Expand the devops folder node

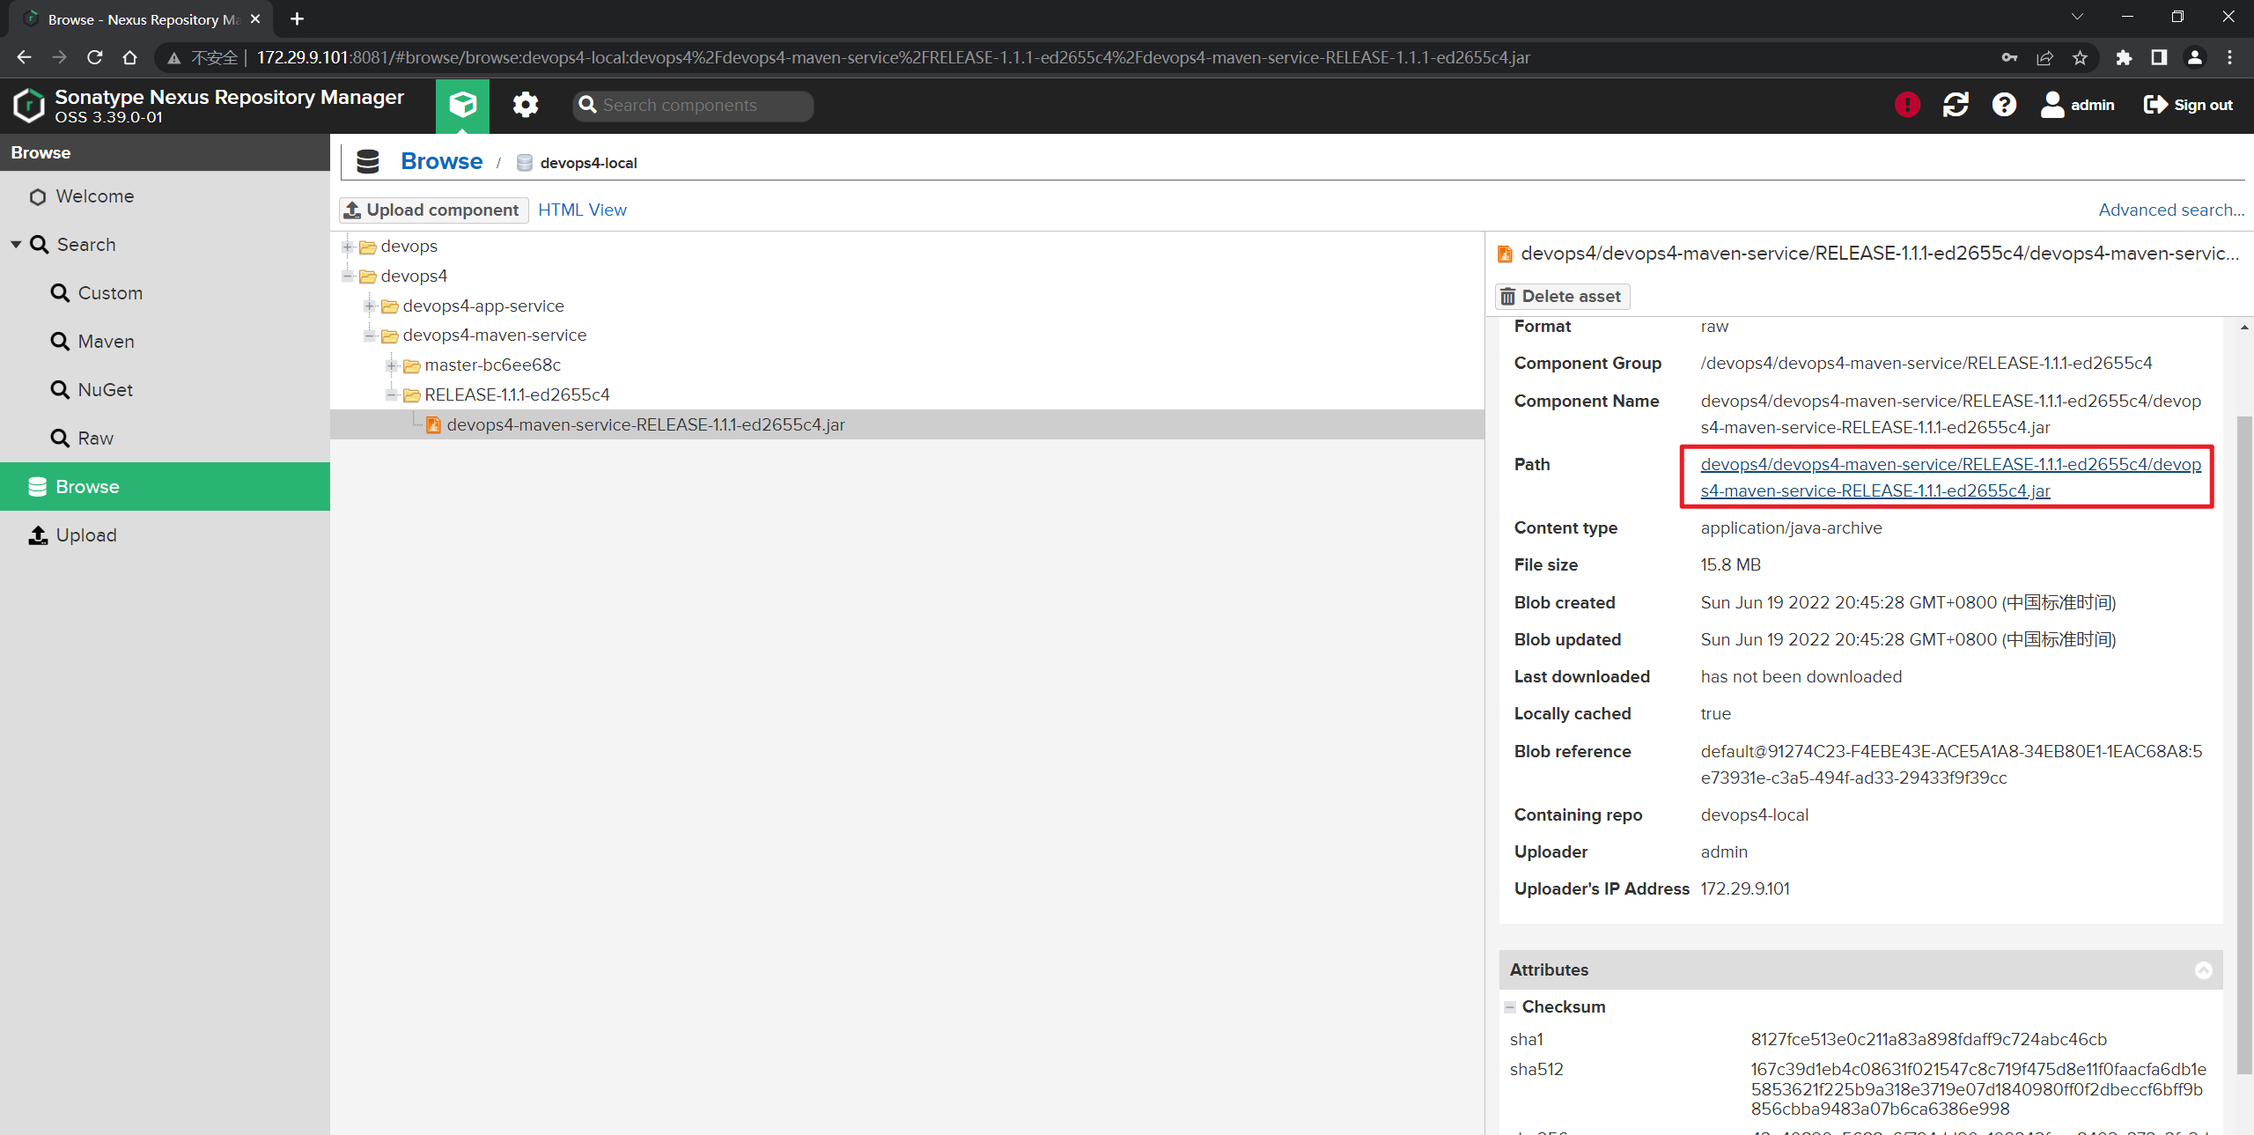(349, 247)
